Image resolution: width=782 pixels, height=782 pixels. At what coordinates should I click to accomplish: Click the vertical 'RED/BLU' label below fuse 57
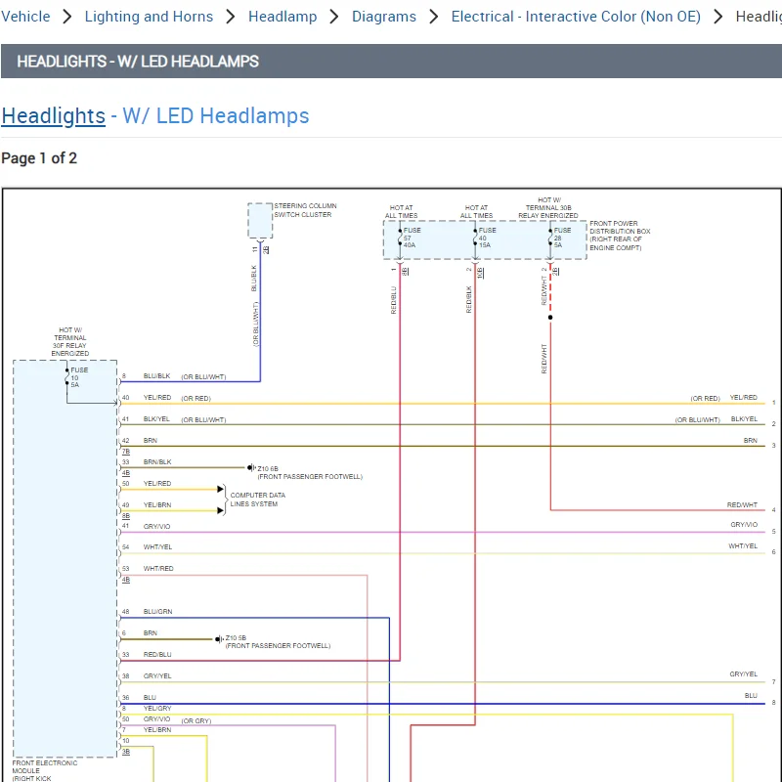394,300
